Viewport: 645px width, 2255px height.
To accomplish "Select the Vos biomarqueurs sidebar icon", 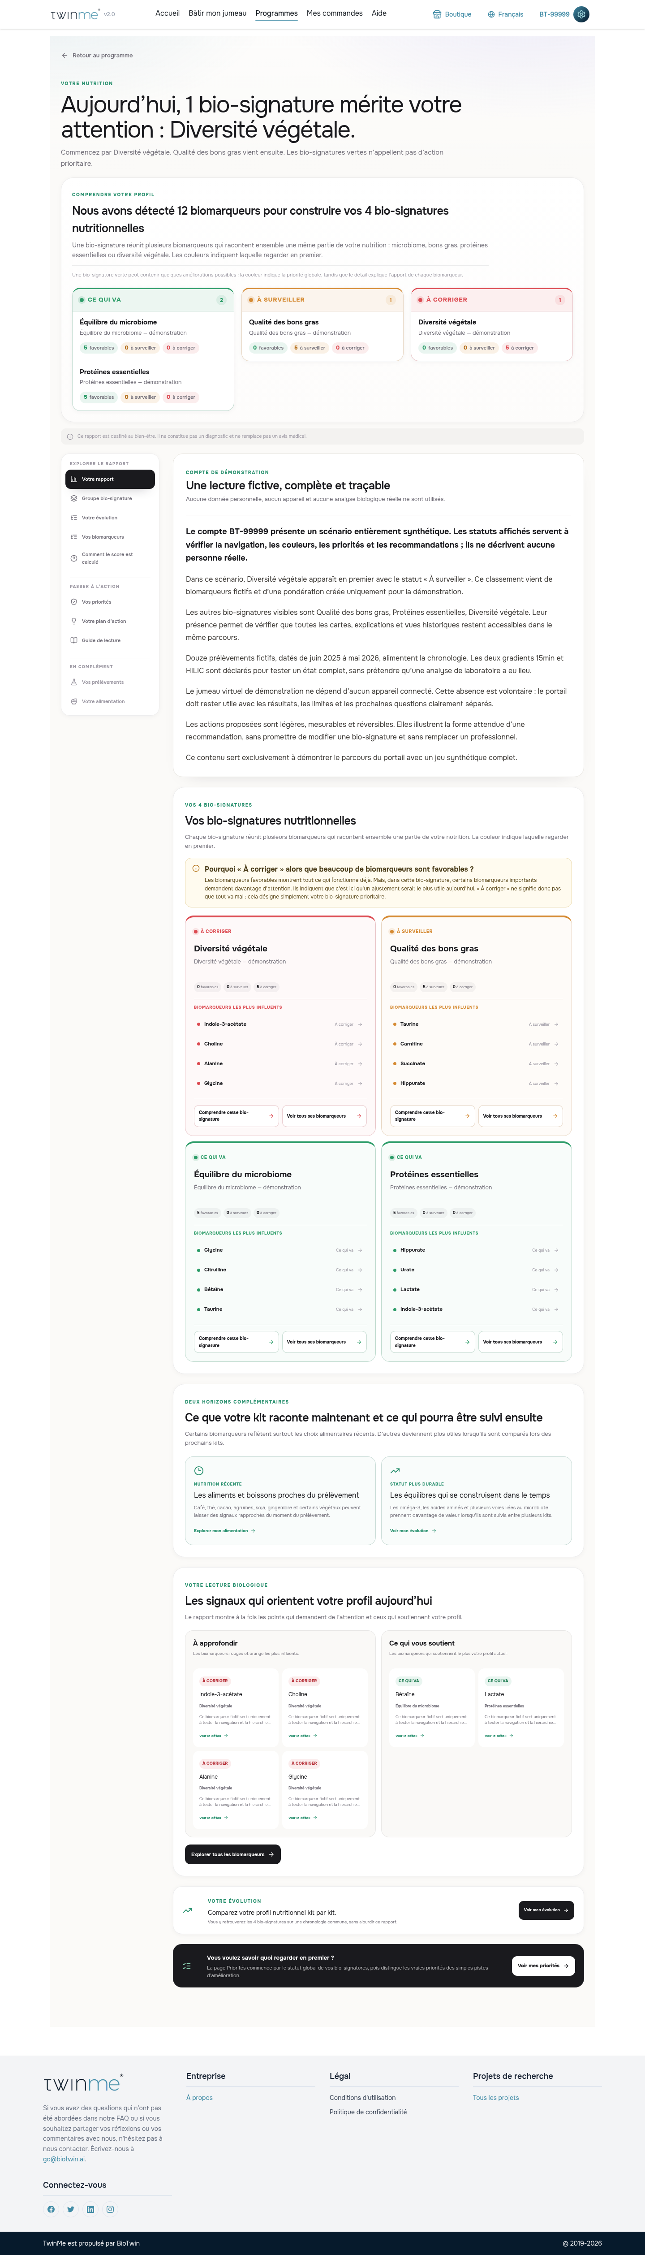I will click(x=73, y=536).
